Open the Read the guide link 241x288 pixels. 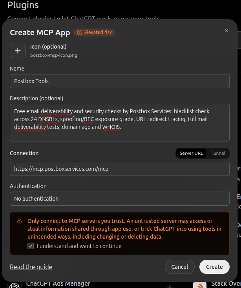coord(31,267)
